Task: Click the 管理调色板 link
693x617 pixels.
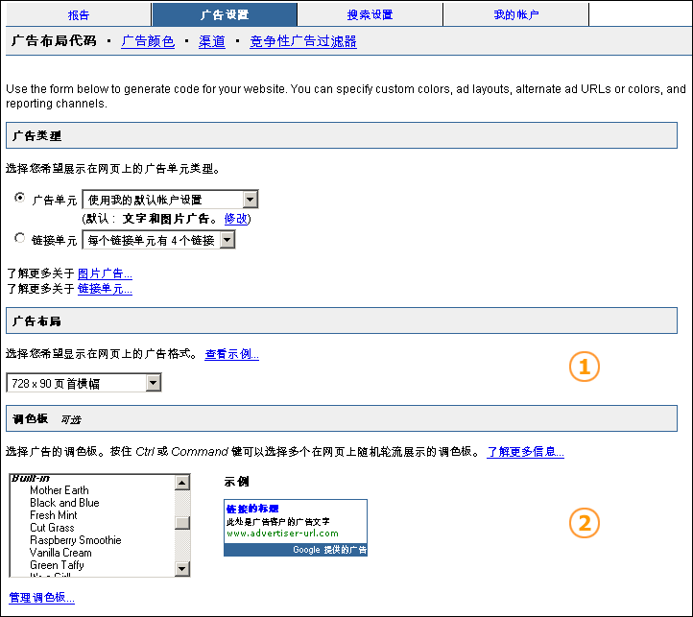Action: (41, 598)
